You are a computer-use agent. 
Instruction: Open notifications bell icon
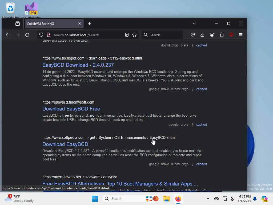click(x=255, y=199)
